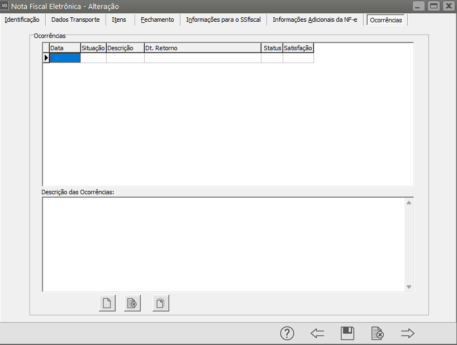This screenshot has width=457, height=345.
Task: Switch to Informações Adicionais da NF-e tab
Action: 315,20
